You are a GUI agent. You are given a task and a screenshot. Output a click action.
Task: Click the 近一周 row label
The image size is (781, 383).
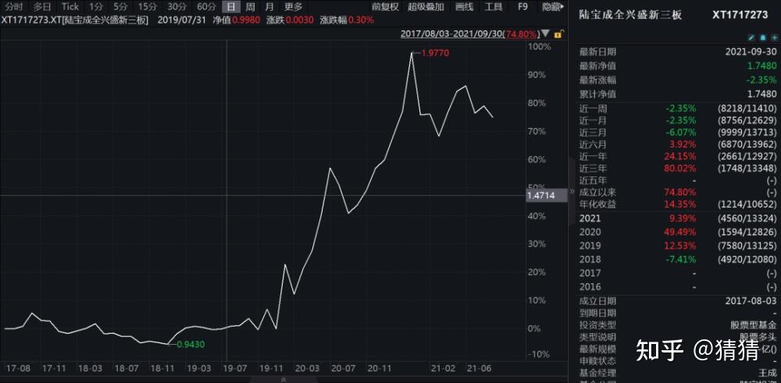(x=593, y=108)
